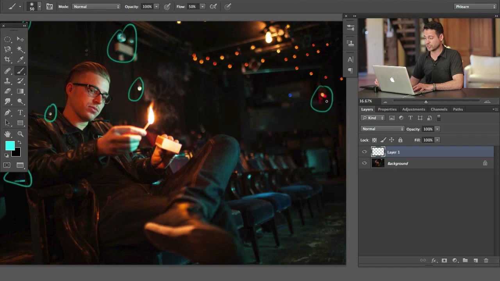Reset to default foreground and background colors

(7, 155)
